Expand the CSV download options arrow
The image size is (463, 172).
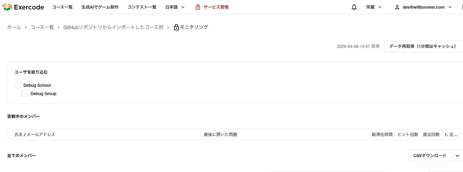[457, 156]
